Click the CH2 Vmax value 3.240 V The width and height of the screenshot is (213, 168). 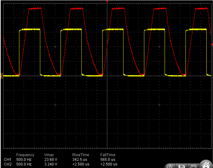(x=51, y=164)
